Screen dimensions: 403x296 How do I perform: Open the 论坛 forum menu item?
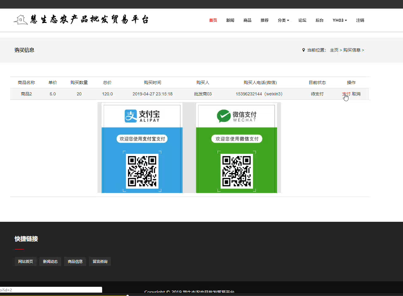pos(302,20)
